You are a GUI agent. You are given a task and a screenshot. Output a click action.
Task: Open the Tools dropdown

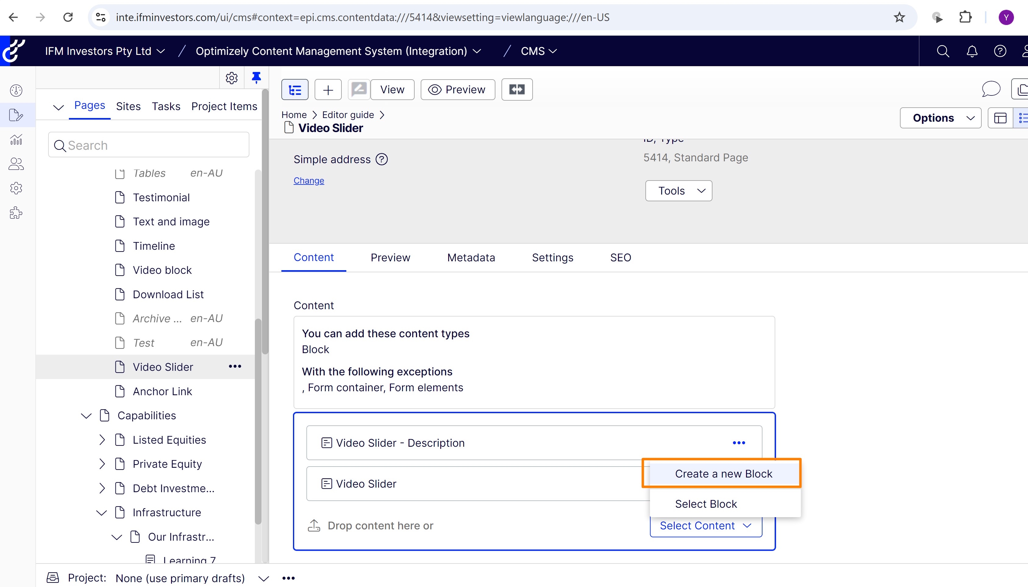679,191
